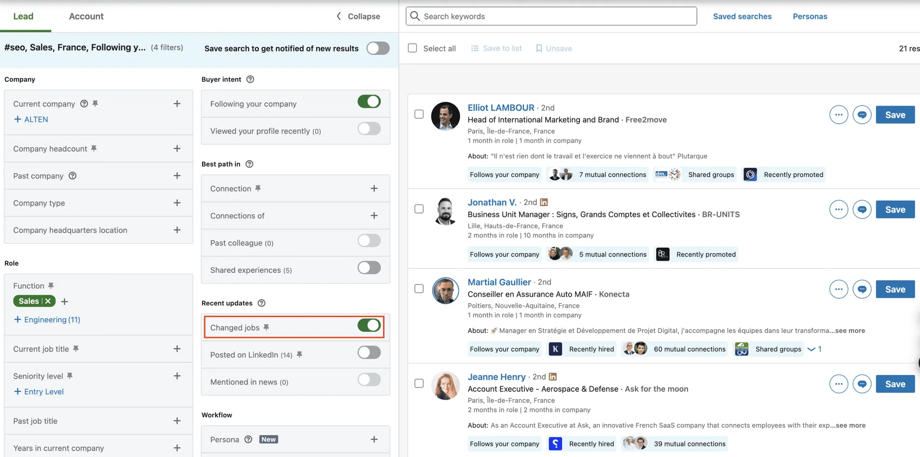Expand Martial Gaullier's extra insight tags
The width and height of the screenshot is (920, 457).
(815, 349)
